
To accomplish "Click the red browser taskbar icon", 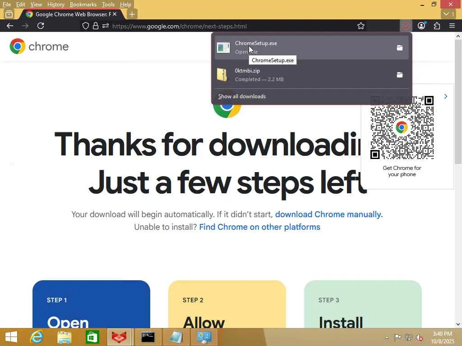I will [119, 337].
